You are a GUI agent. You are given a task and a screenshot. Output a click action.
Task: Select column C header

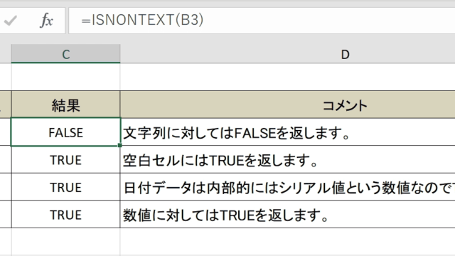(x=66, y=54)
